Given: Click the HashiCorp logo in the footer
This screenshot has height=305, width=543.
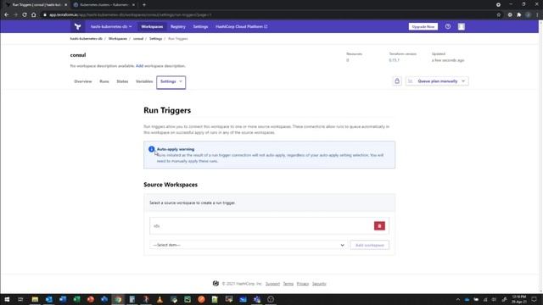Looking at the screenshot, I should pos(216,284).
